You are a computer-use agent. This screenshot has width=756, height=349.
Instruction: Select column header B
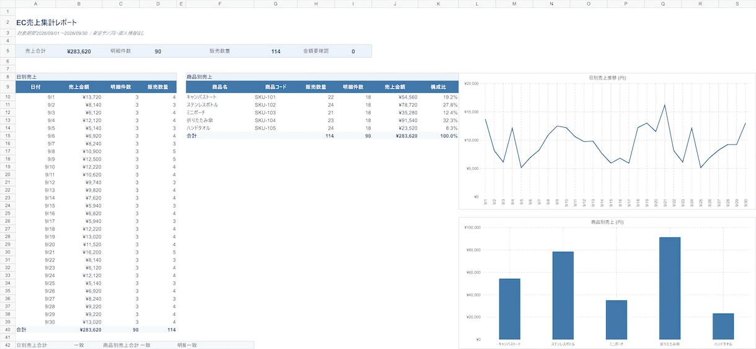pyautogui.click(x=79, y=4)
